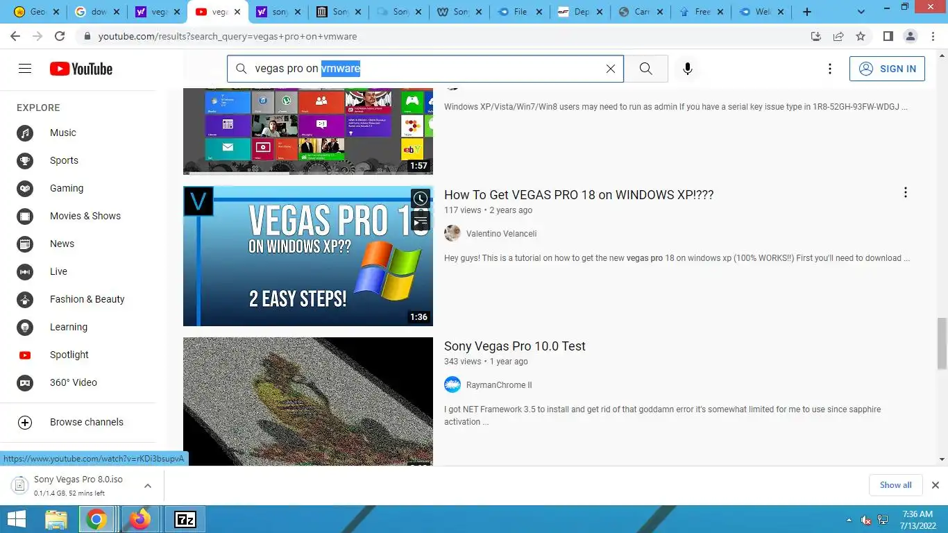Open Chrome three-dot menu
This screenshot has height=533, width=948.
932,36
